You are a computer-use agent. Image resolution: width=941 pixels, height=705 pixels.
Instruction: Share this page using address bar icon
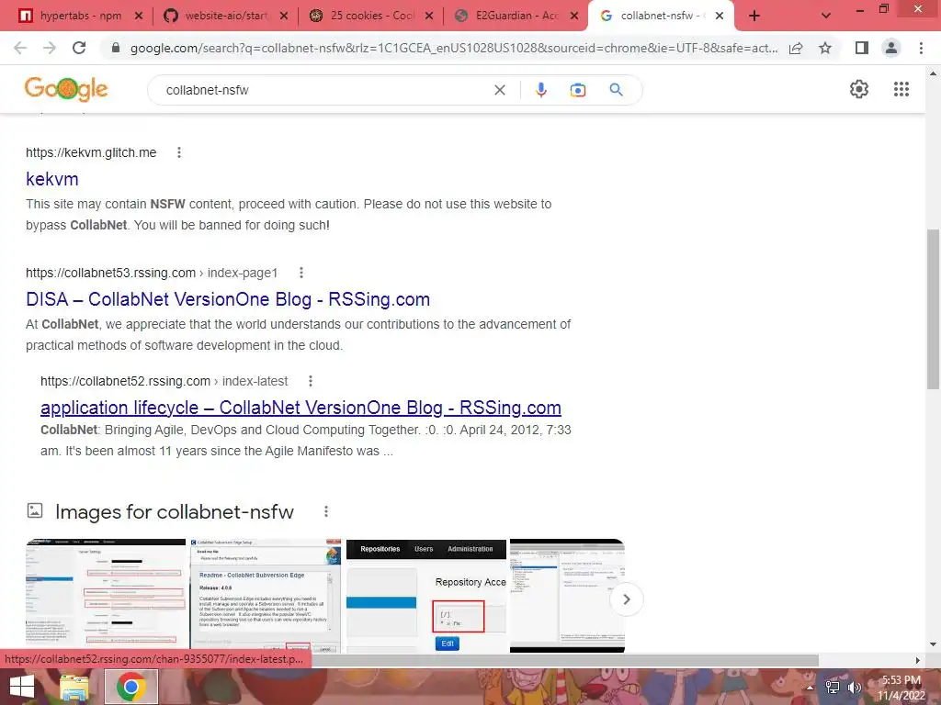tap(796, 48)
